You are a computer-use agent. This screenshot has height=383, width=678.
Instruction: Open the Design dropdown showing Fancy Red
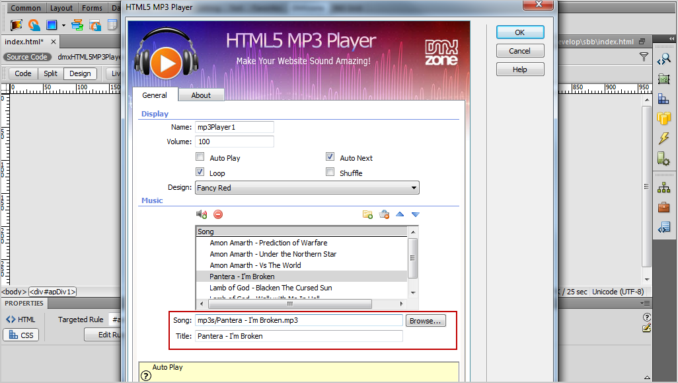tap(307, 188)
